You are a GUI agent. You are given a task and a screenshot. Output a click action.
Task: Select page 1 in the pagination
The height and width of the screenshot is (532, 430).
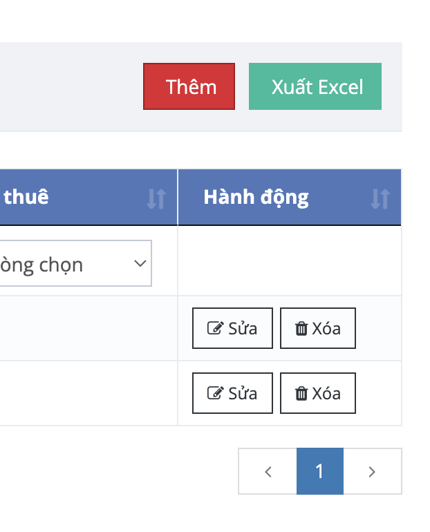319,471
